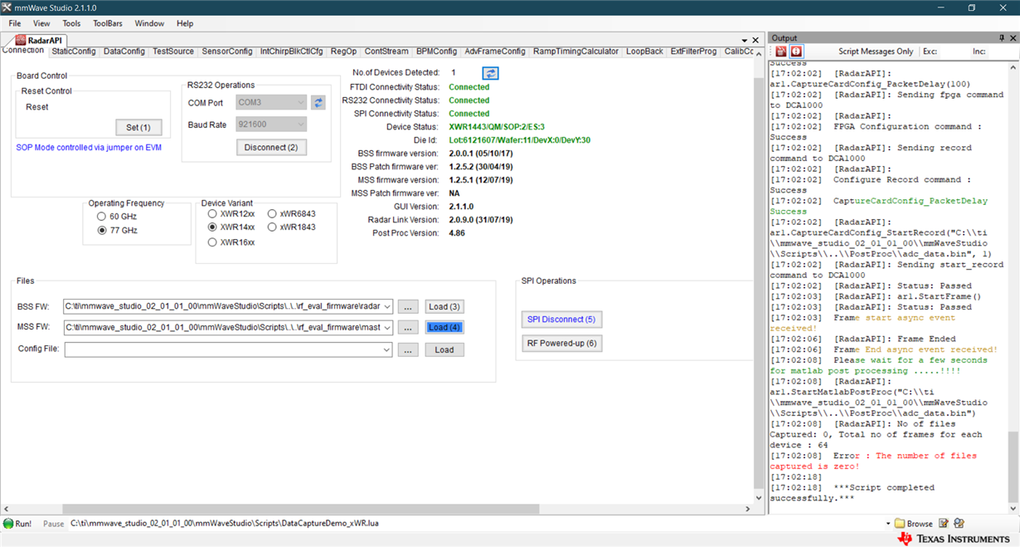Choose the XWR14xx device variant

click(212, 227)
